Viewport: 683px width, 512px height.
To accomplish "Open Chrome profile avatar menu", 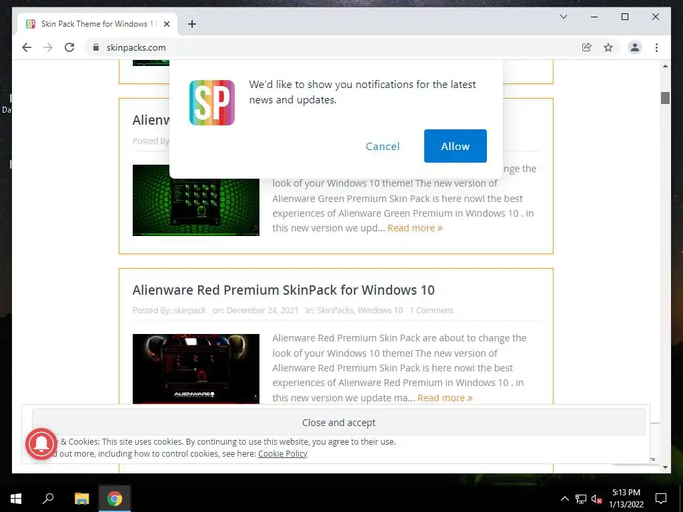I will point(635,47).
